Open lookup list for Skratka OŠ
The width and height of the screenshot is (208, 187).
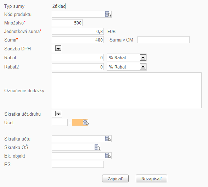tap(97, 147)
